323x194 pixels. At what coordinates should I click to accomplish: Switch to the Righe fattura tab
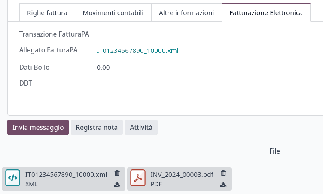[47, 13]
